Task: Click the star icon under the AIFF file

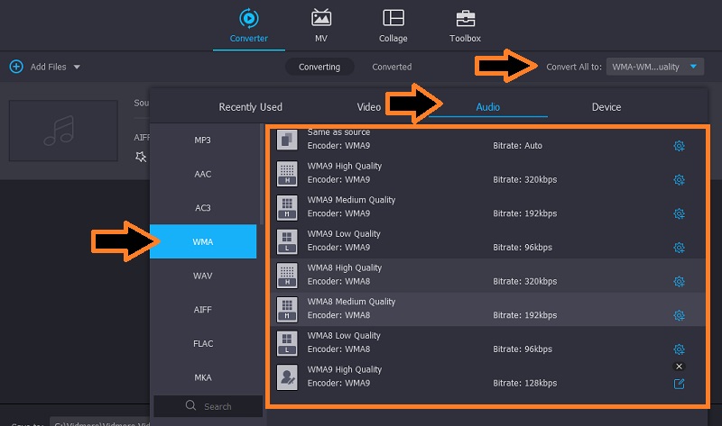Action: (x=140, y=156)
